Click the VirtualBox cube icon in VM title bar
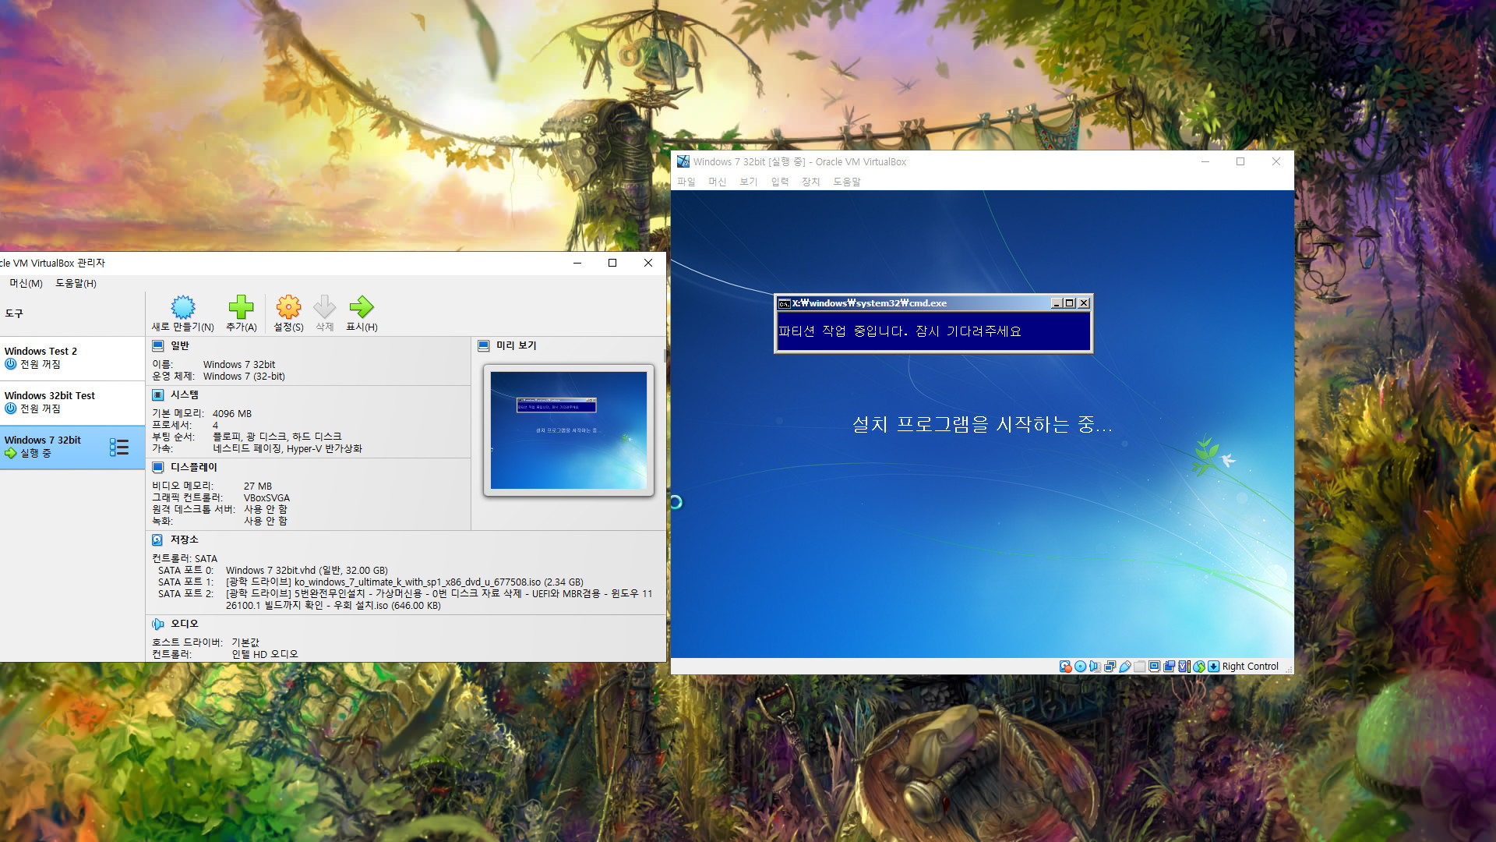 coord(683,161)
